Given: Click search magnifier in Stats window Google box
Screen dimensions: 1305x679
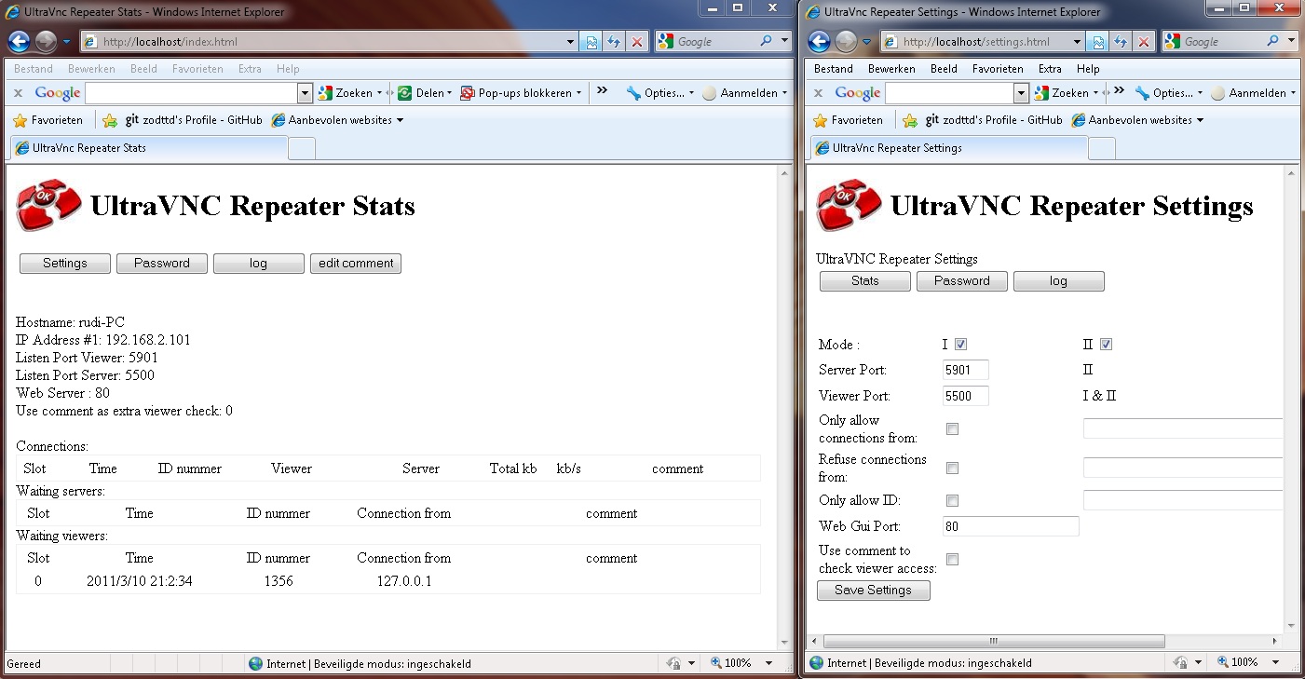Looking at the screenshot, I should (x=767, y=42).
